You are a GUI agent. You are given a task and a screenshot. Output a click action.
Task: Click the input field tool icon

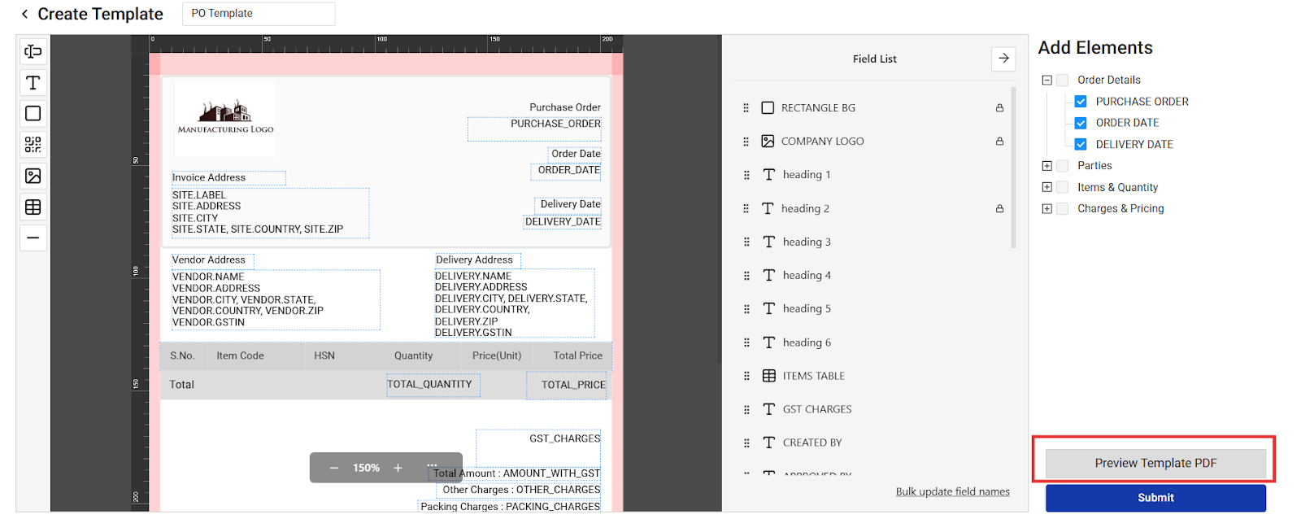click(x=33, y=52)
